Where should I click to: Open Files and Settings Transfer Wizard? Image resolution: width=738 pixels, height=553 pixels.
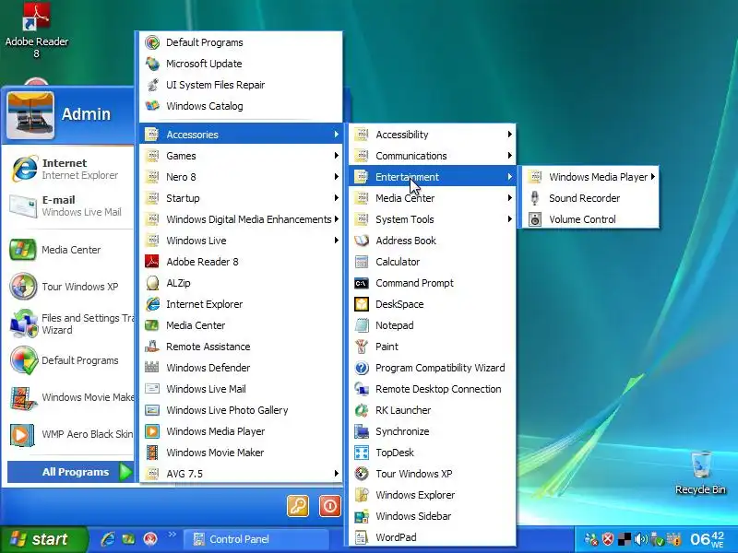coord(68,324)
